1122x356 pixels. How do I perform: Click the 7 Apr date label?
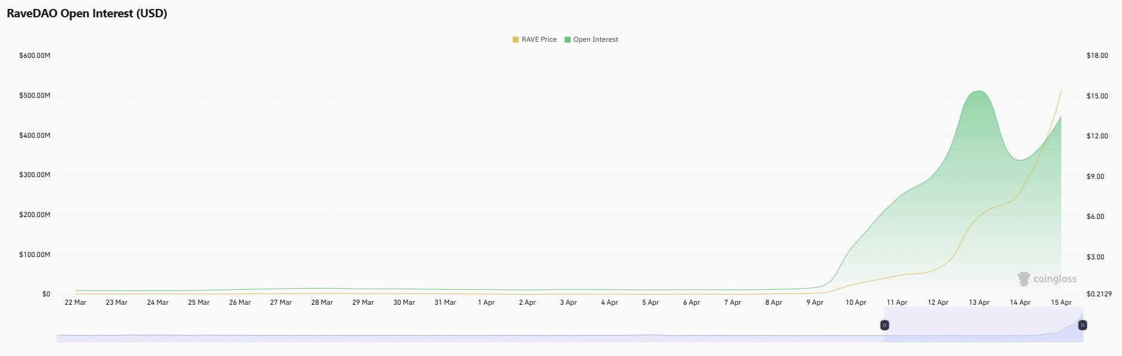click(x=733, y=302)
